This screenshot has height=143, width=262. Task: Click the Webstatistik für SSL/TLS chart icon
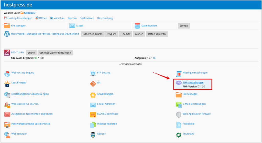coord(7,105)
